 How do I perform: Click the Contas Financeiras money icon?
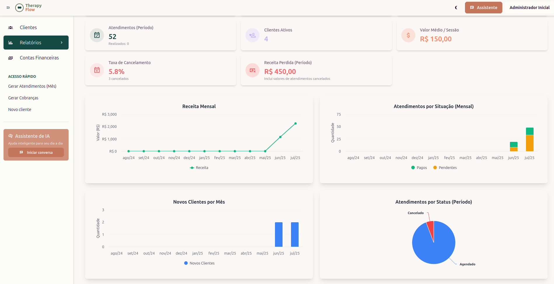click(11, 58)
